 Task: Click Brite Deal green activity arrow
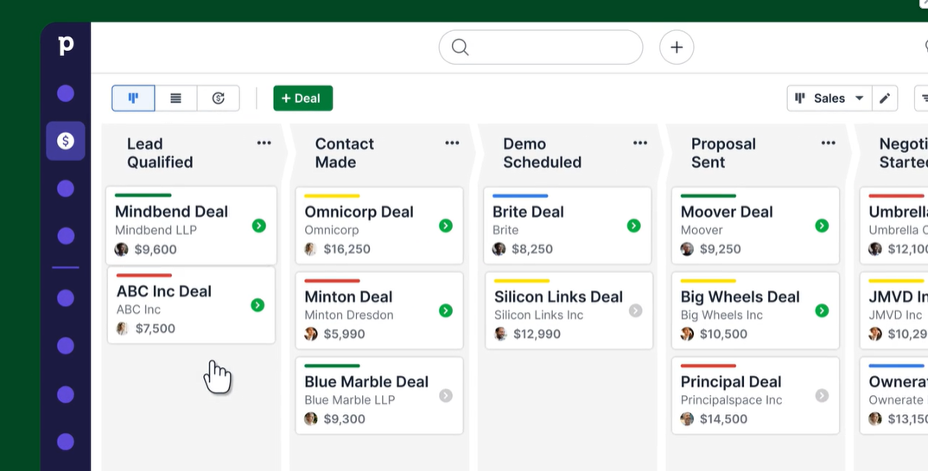(x=634, y=226)
